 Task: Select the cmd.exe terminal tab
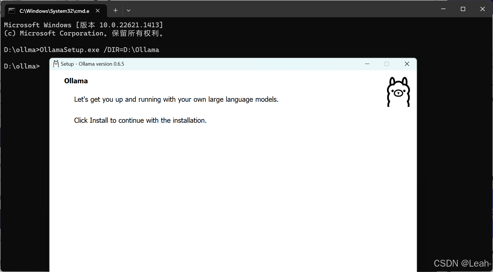tap(56, 11)
